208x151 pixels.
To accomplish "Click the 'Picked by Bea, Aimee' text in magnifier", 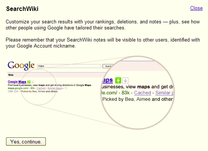I will (127, 99).
